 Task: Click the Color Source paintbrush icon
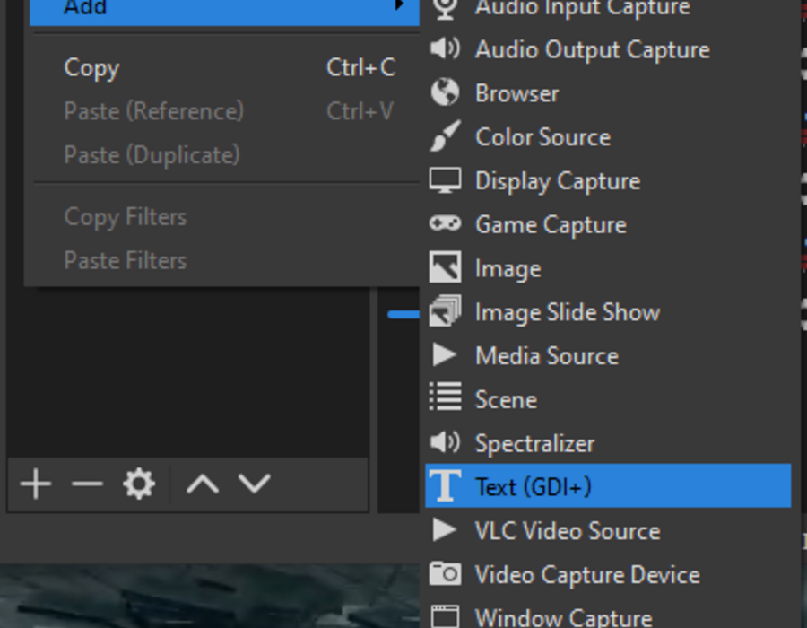tap(445, 136)
